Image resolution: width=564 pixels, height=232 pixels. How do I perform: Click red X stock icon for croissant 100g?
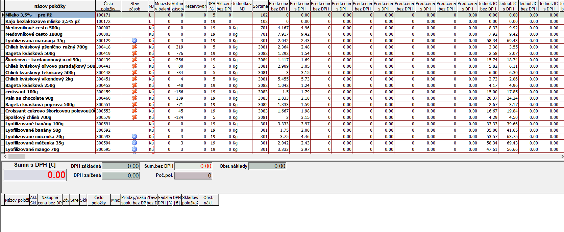point(134,92)
